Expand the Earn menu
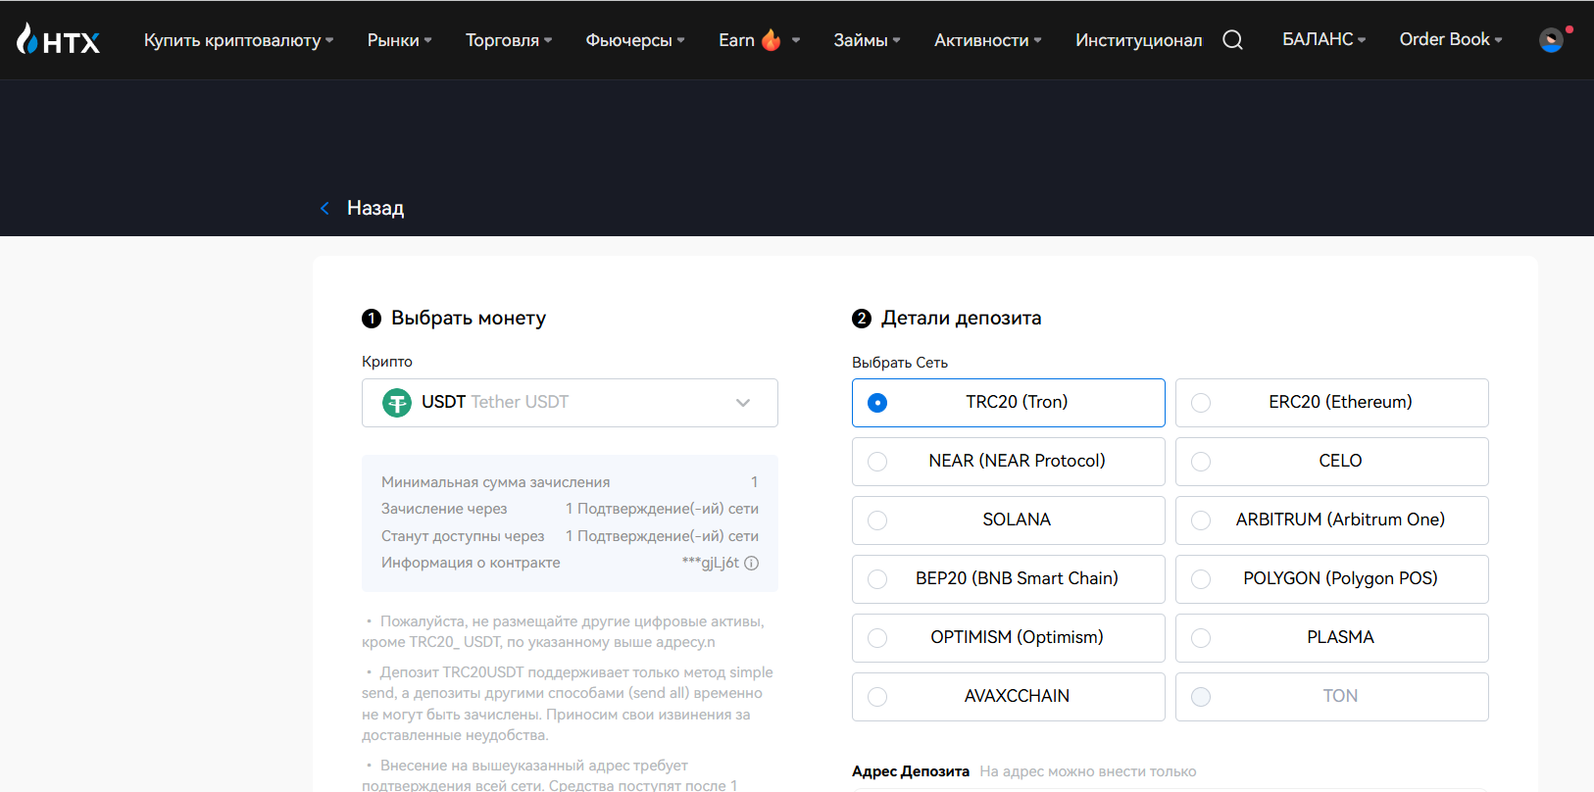This screenshot has width=1594, height=792. [760, 40]
